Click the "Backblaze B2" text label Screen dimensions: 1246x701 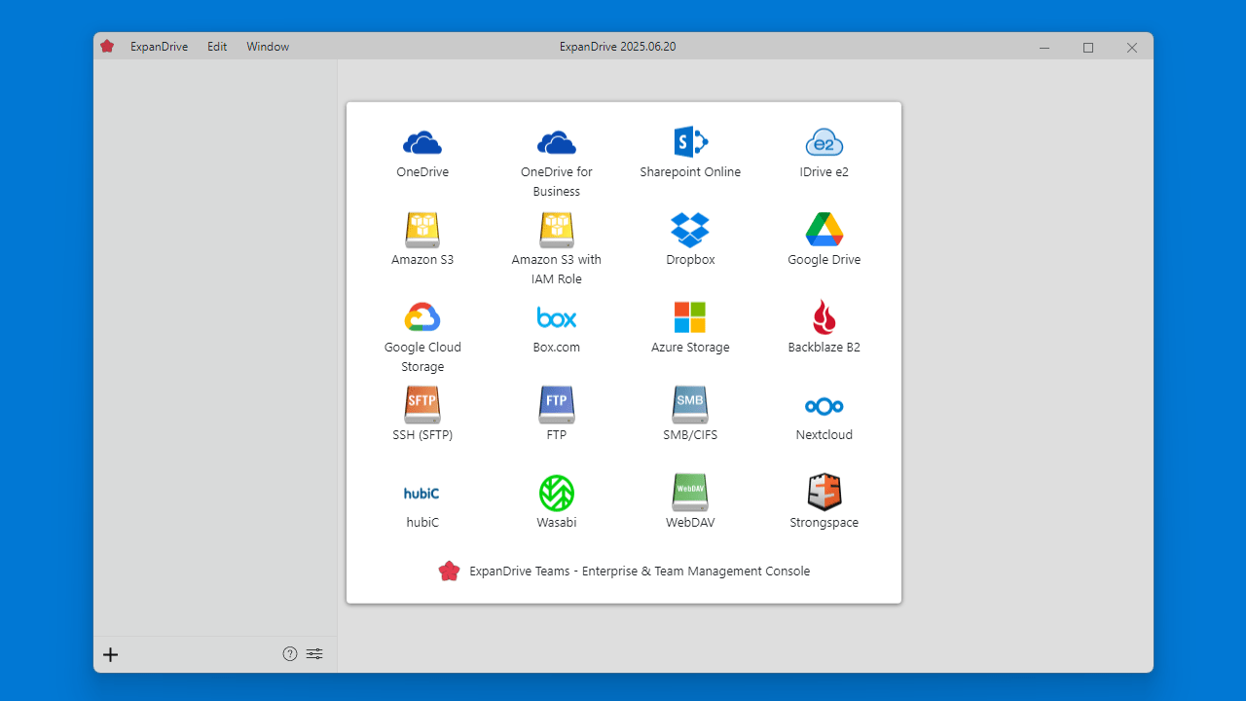point(825,348)
